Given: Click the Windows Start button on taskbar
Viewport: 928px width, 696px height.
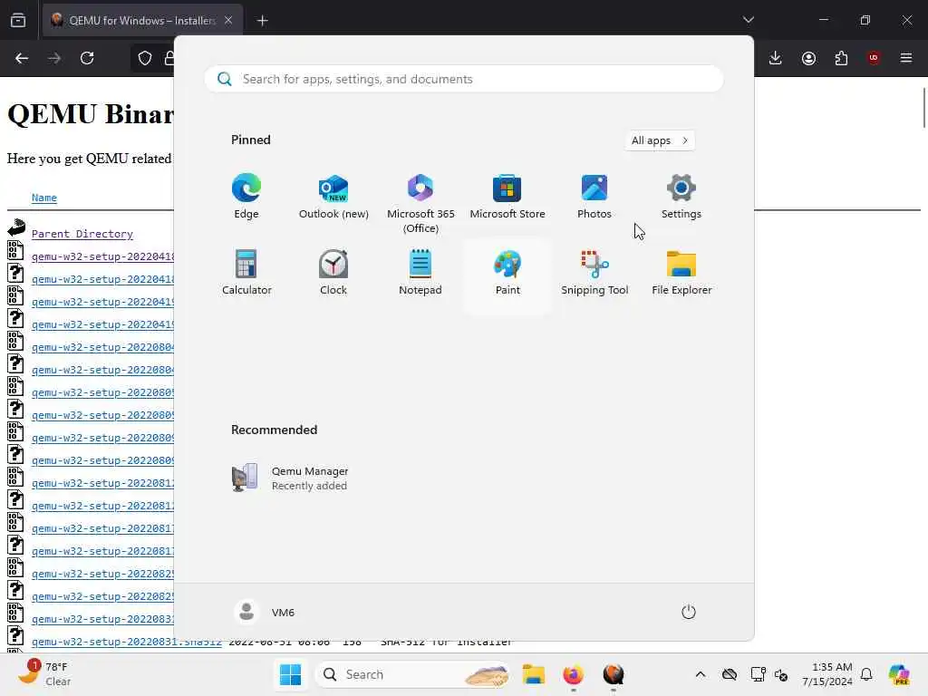Looking at the screenshot, I should pos(290,674).
